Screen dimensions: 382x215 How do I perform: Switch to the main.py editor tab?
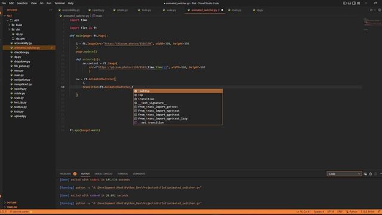[235, 10]
